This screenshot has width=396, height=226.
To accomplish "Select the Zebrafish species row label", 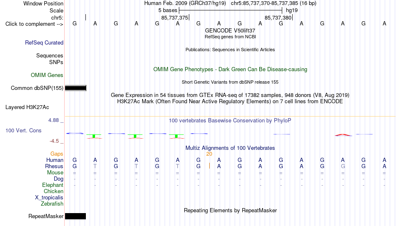I will point(52,204).
